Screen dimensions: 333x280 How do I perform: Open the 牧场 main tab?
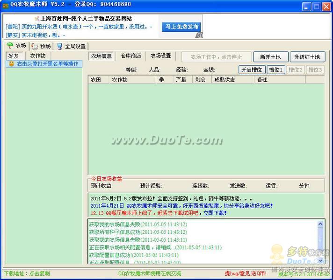[41, 46]
